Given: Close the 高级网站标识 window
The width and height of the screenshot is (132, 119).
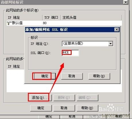Looking at the screenshot, I should pyautogui.click(x=126, y=2).
